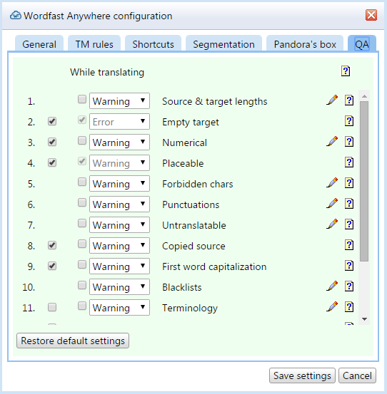The image size is (387, 394).
Task: Click the "Copied source" label
Action: click(x=193, y=246)
